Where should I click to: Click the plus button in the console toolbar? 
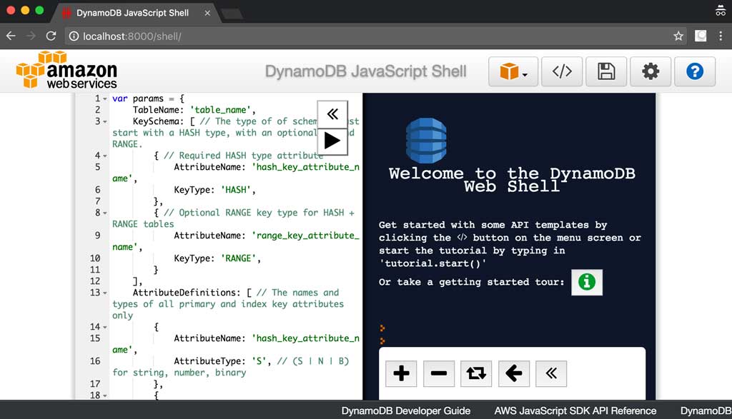point(401,373)
